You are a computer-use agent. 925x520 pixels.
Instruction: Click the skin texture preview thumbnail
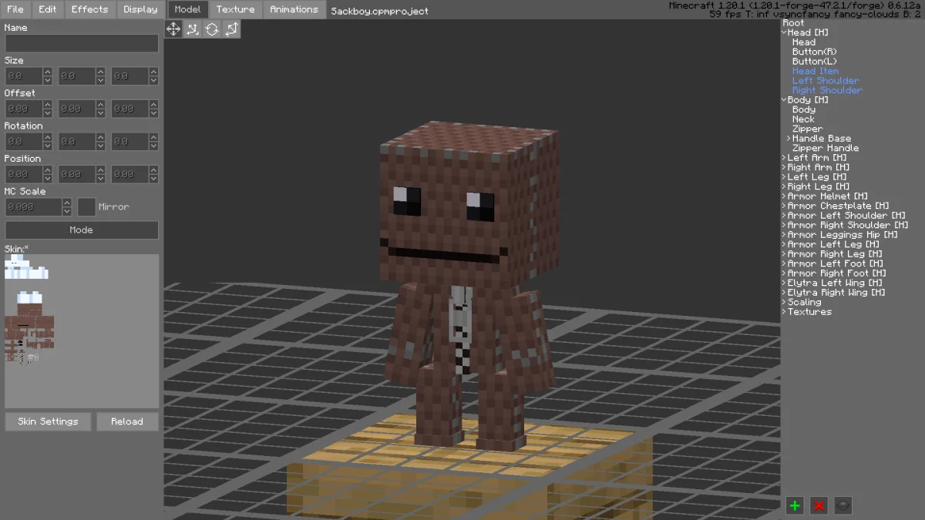click(x=82, y=331)
